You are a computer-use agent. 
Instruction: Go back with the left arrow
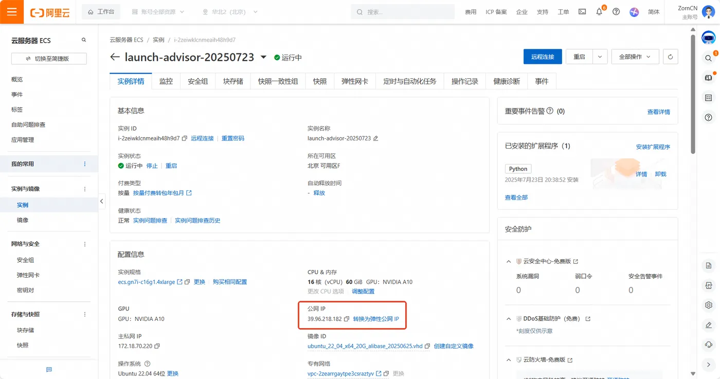click(115, 57)
